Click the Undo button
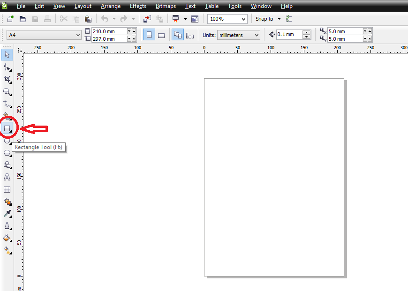This screenshot has width=408, height=291. pos(104,19)
